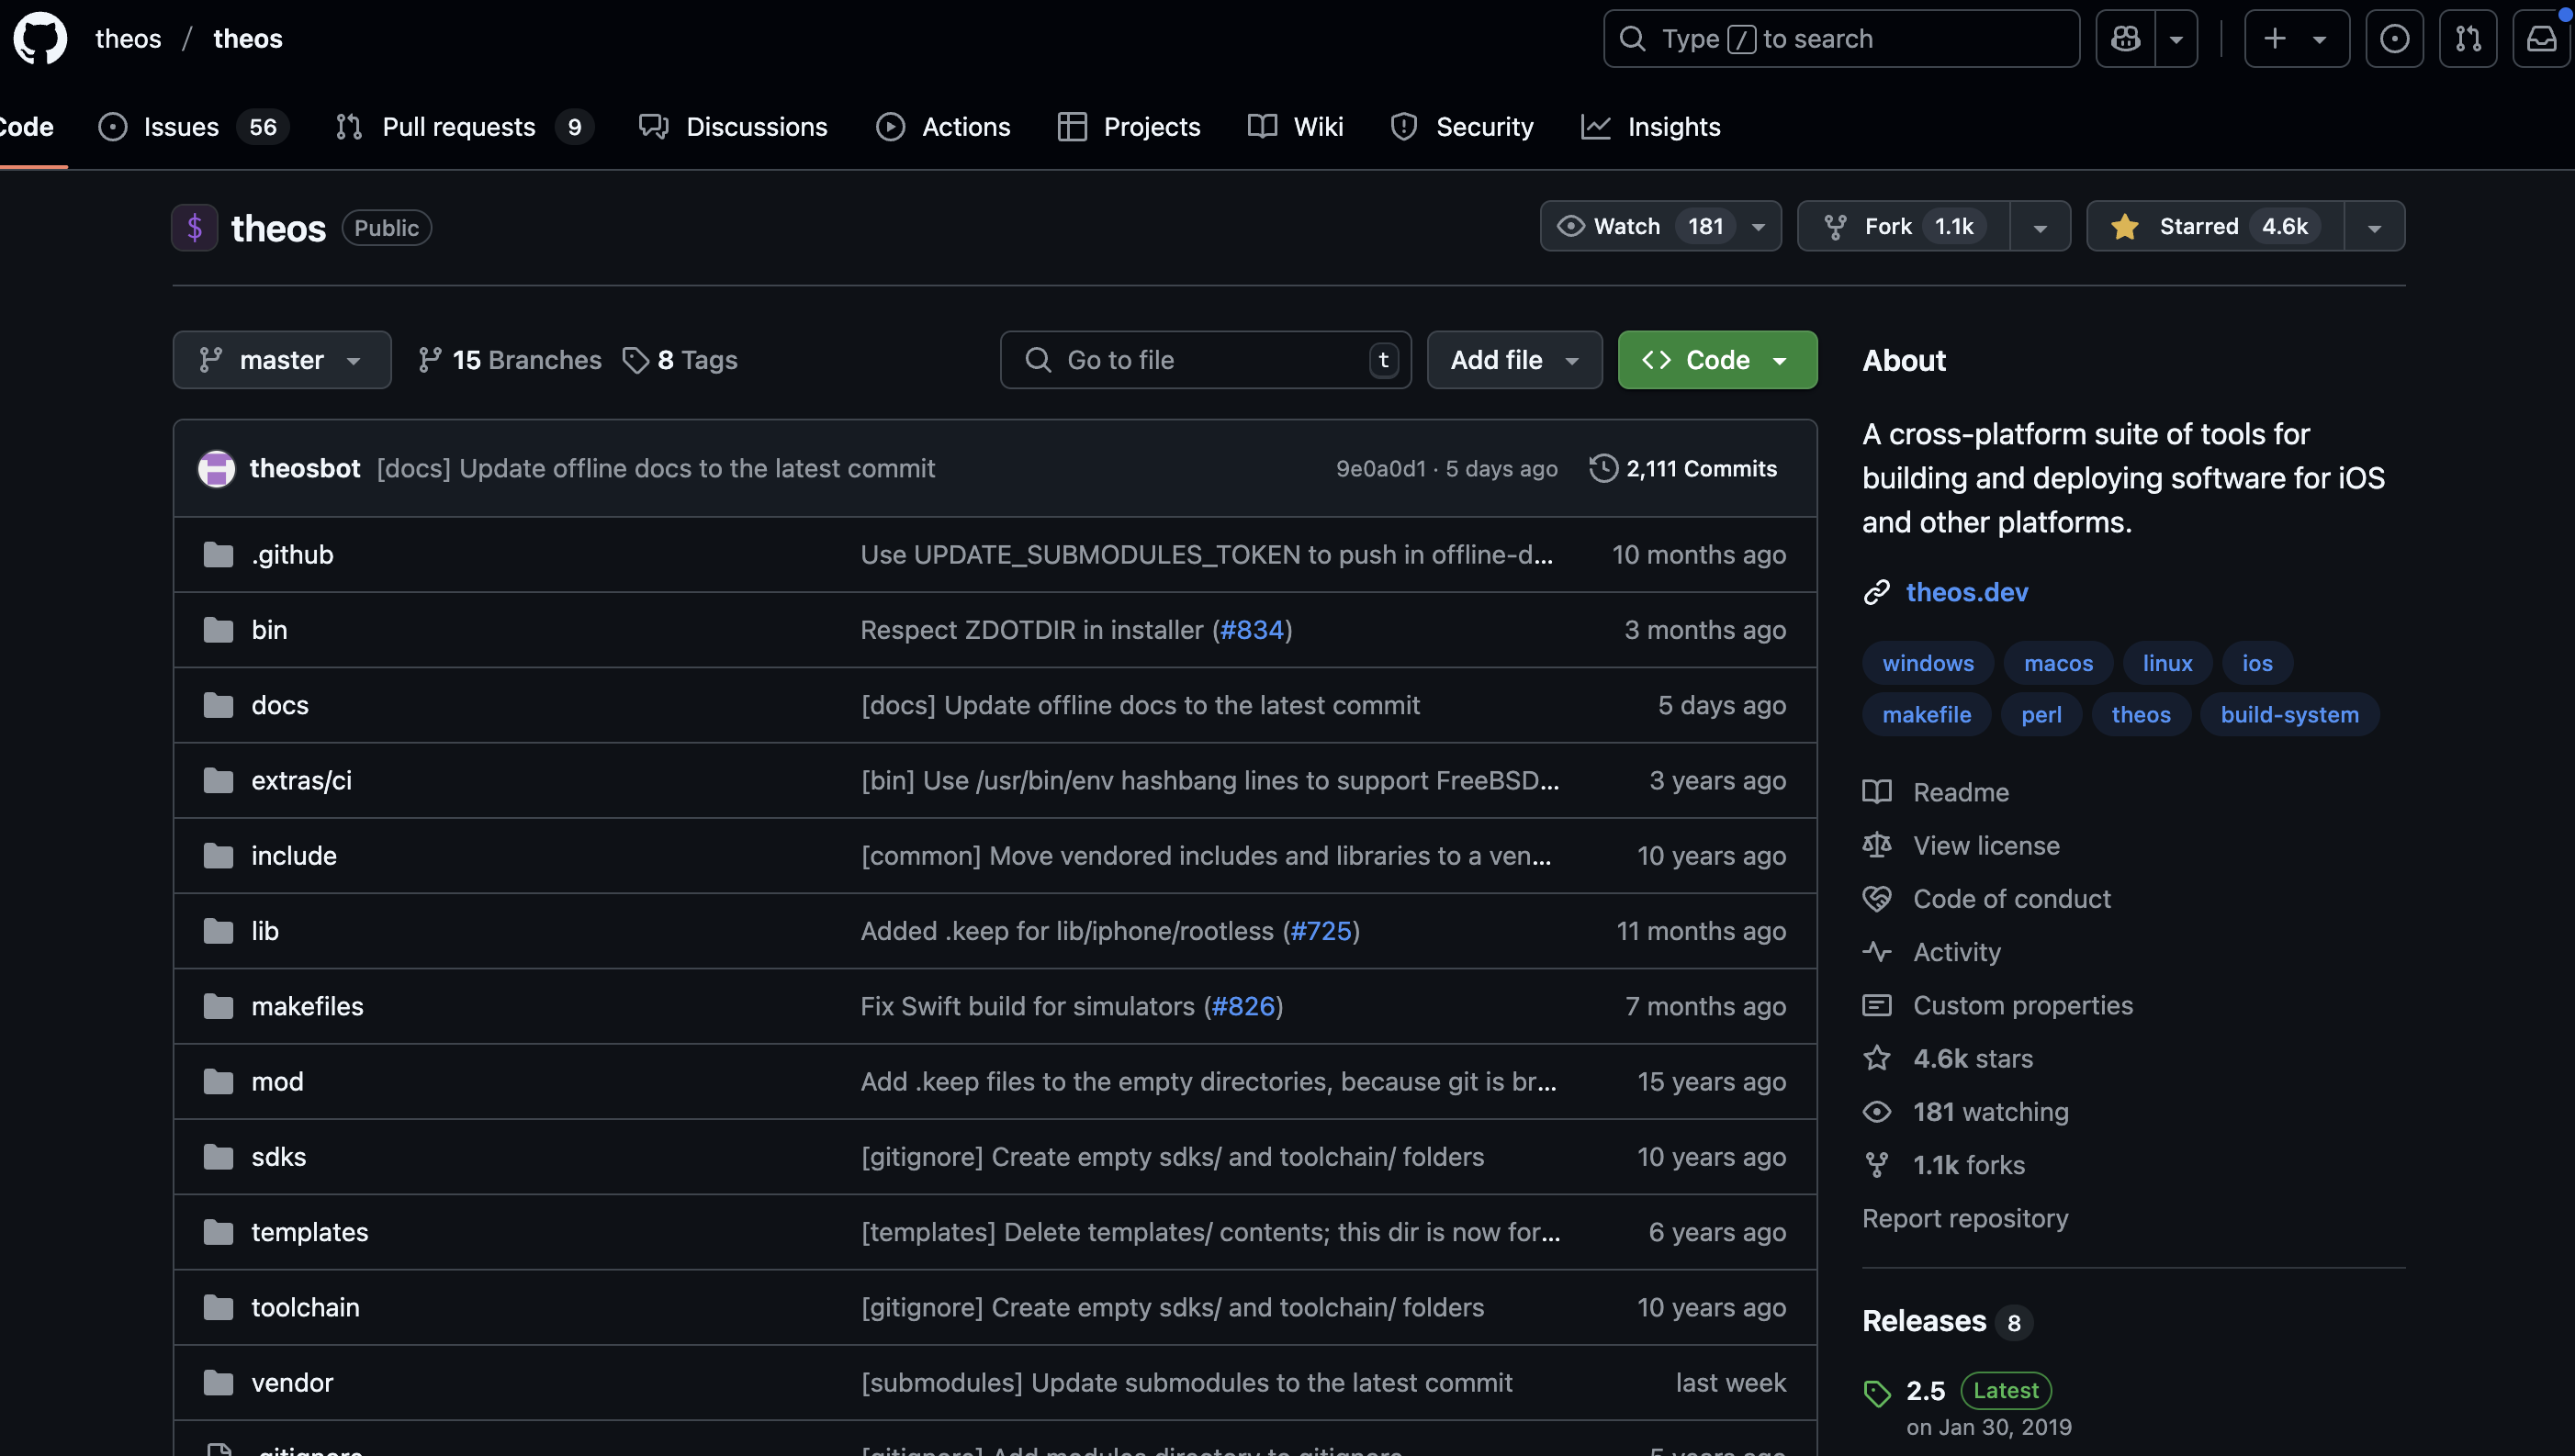Open the makefiles folder

tap(307, 1006)
